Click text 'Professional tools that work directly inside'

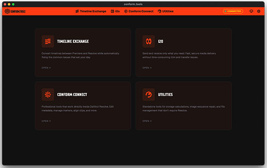(65, 106)
